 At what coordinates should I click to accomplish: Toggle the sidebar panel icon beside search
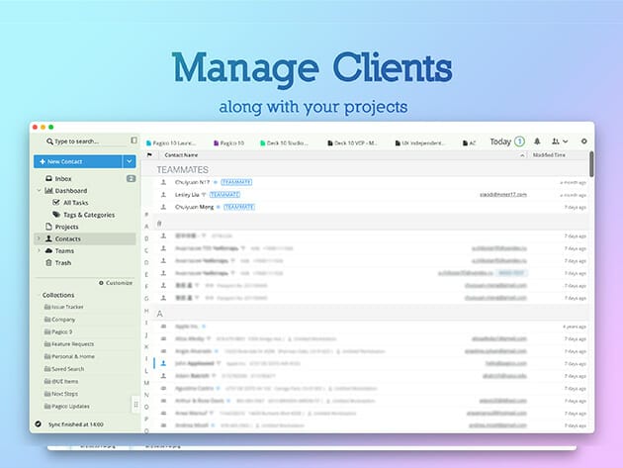pos(134,140)
